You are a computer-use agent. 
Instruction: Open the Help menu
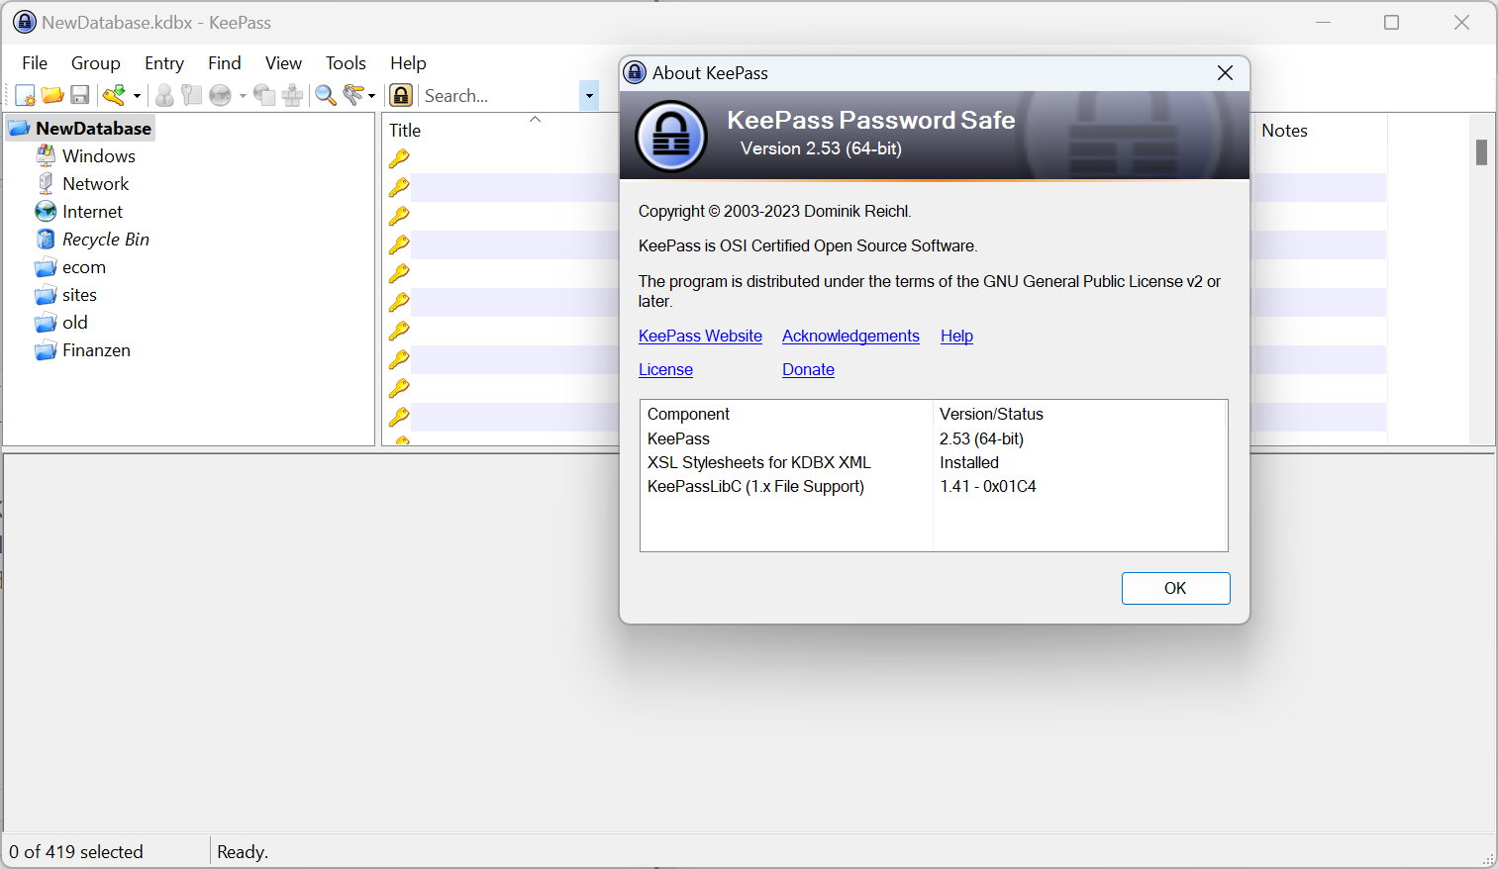[408, 62]
